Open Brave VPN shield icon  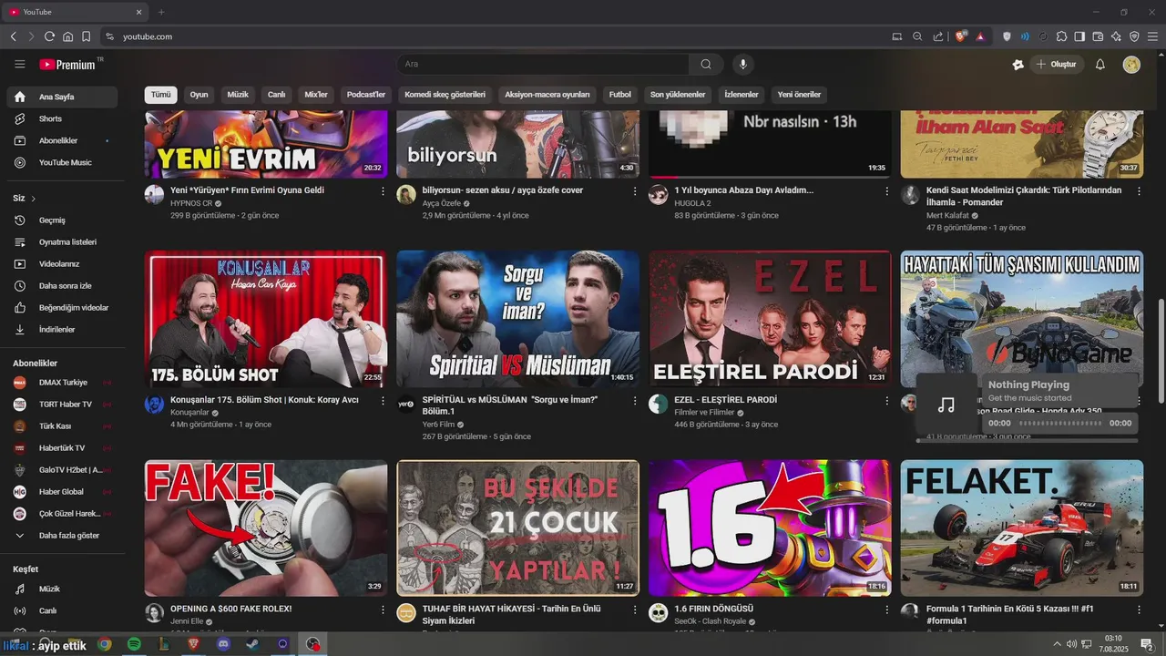tap(1134, 36)
